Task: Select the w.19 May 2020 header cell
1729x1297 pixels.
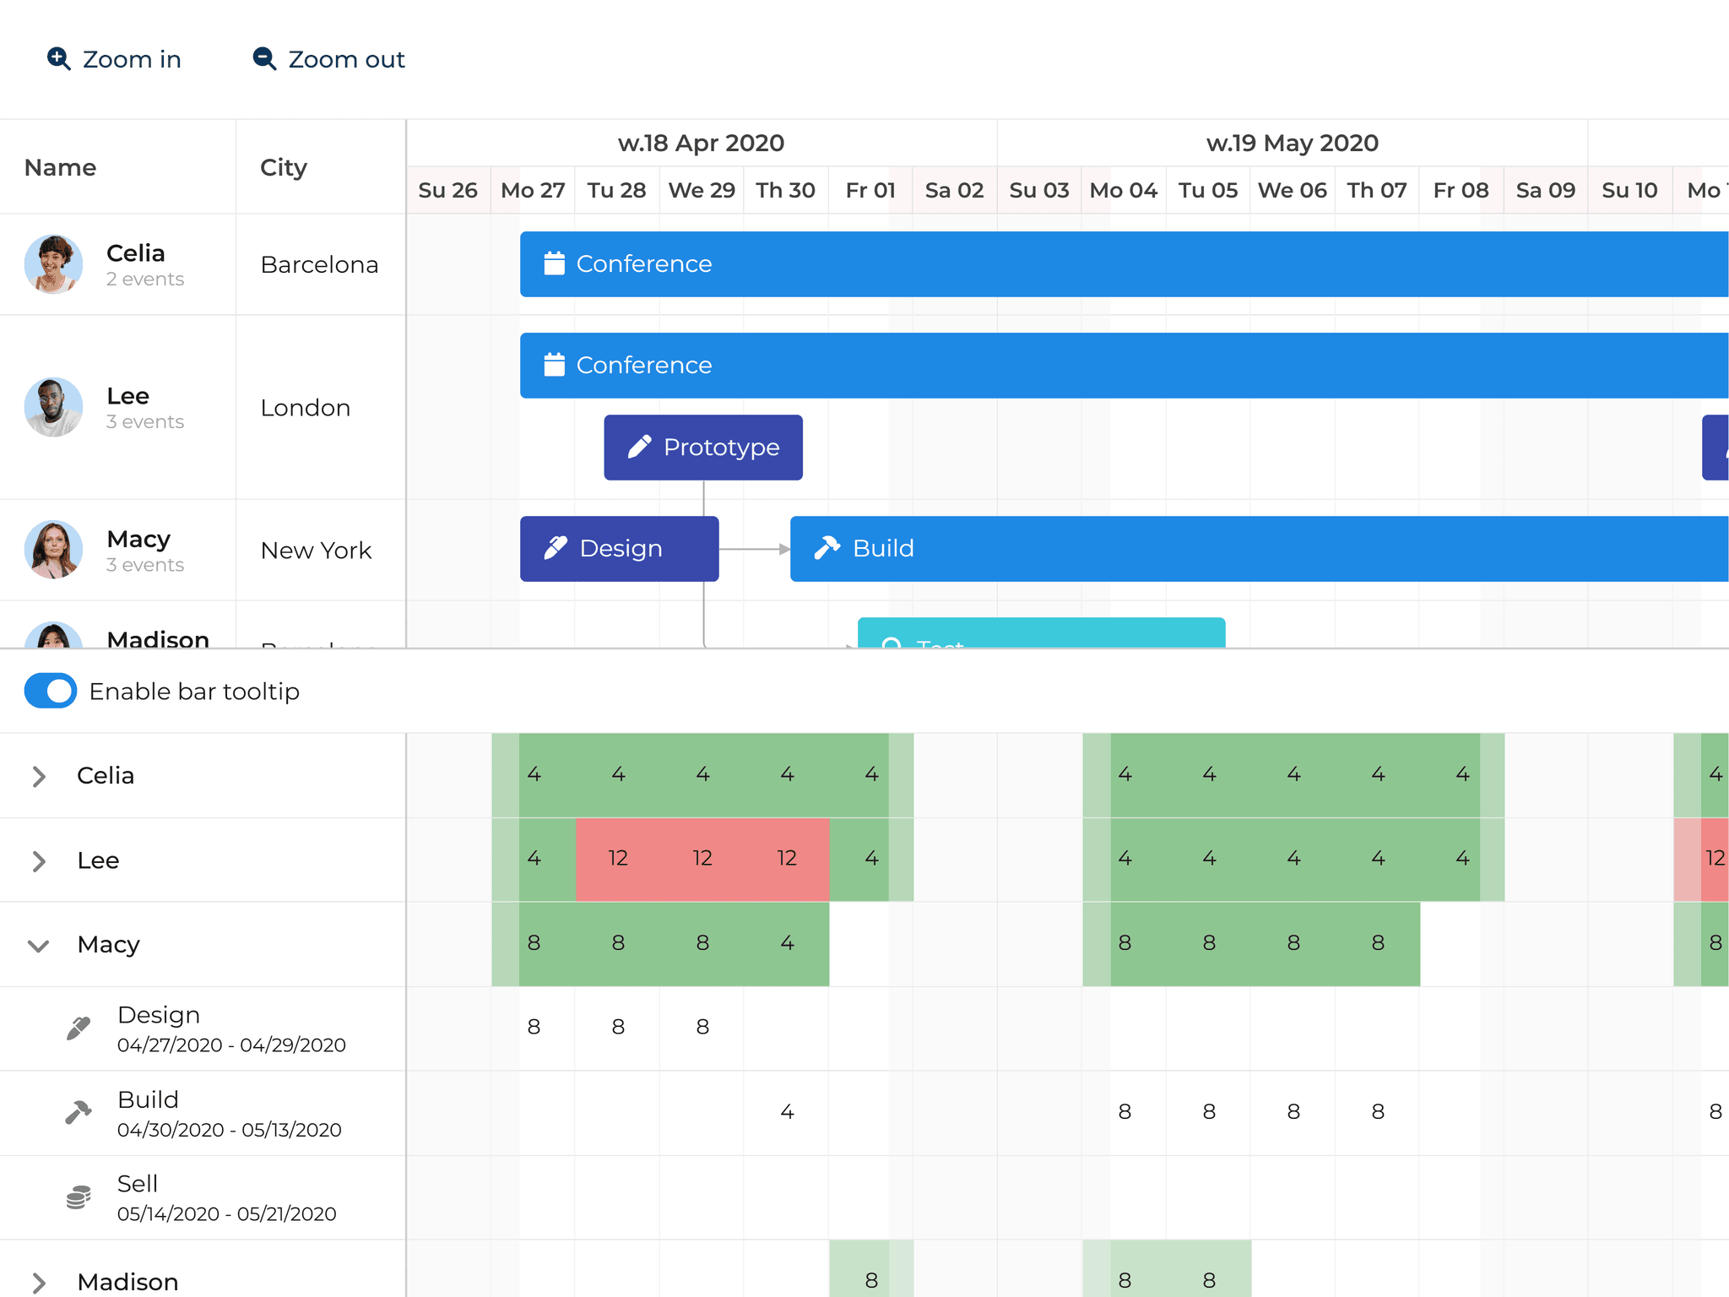Action: click(1293, 143)
